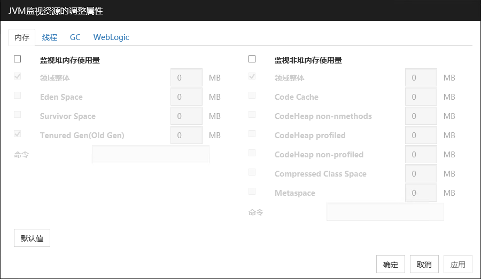Click the Metaspace MB value field
Image resolution: width=481 pixels, height=279 pixels.
click(421, 193)
